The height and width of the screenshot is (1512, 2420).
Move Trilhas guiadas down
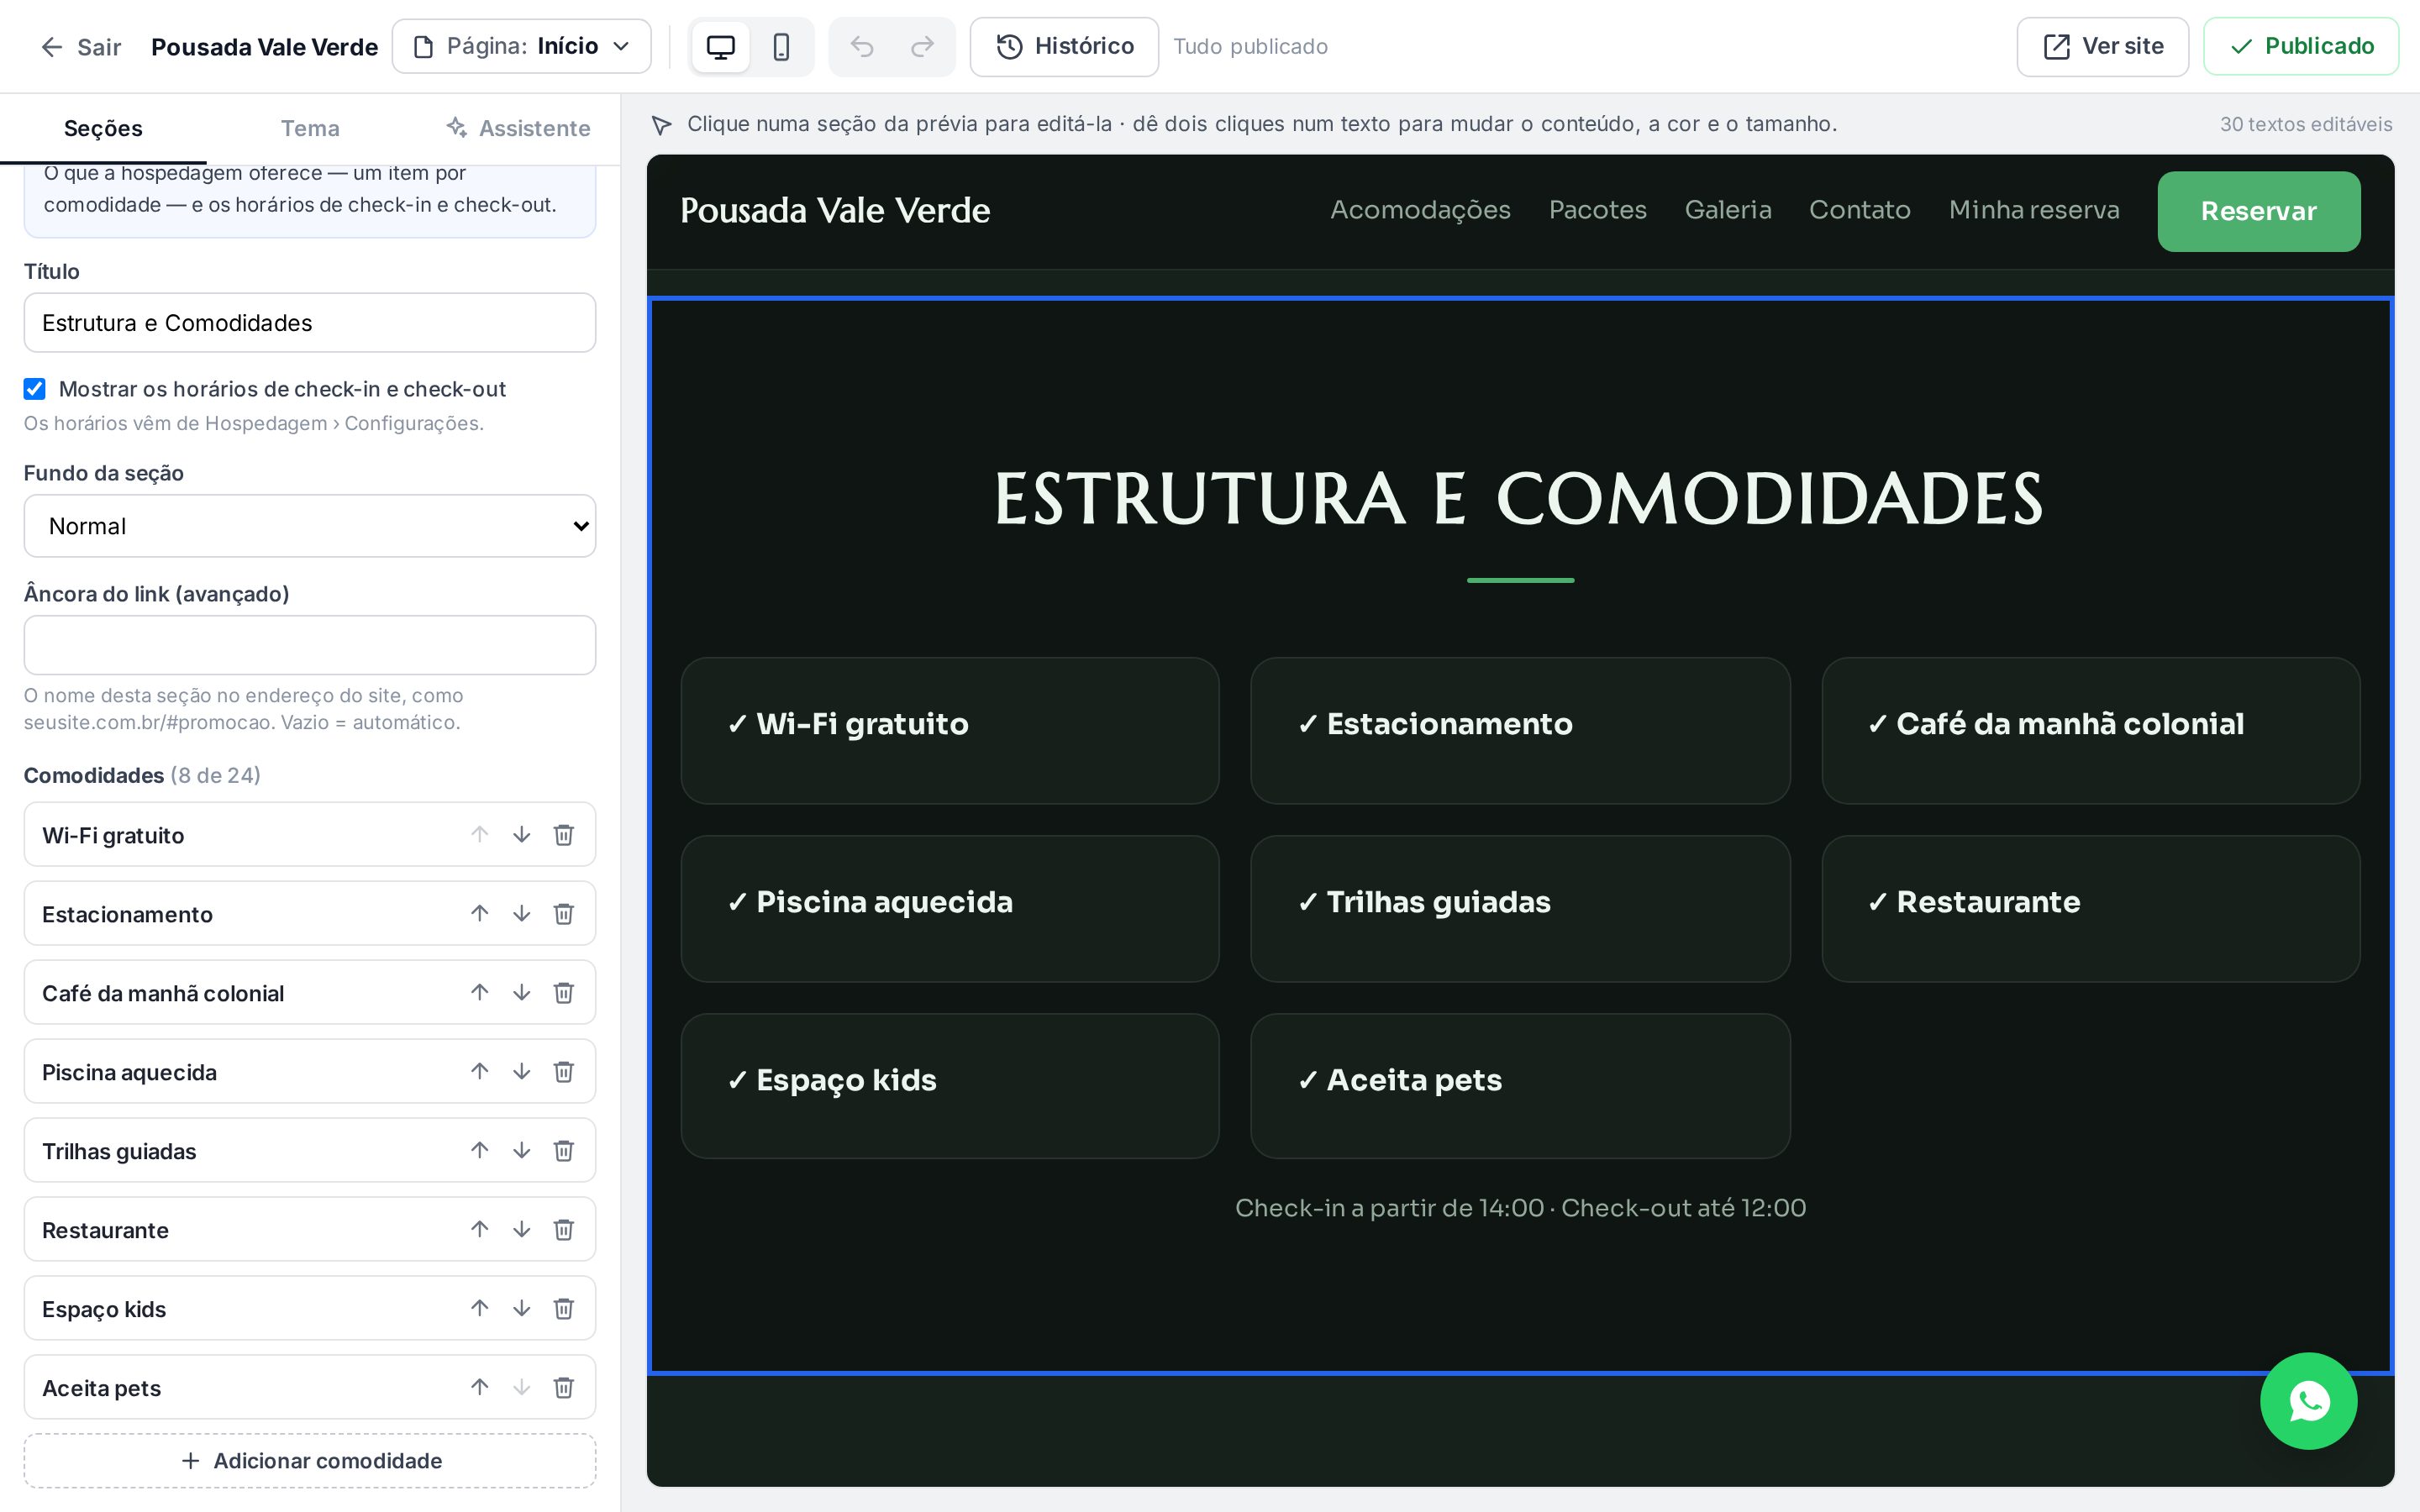click(x=521, y=1150)
